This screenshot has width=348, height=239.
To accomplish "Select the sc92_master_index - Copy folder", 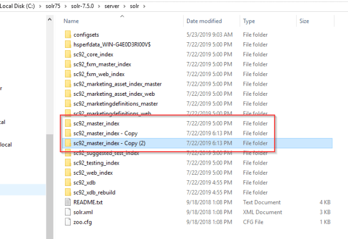I will 105,133.
